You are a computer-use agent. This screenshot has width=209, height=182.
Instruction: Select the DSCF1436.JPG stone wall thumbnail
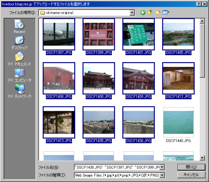tap(139, 122)
